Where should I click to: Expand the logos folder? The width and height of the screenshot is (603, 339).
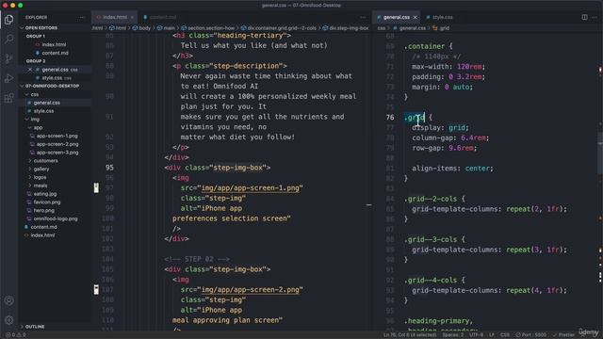[x=40, y=178]
